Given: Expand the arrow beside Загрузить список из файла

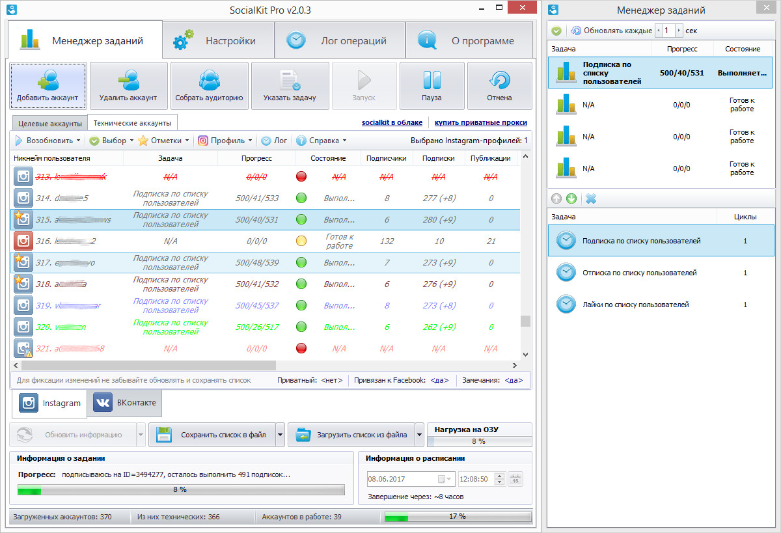Looking at the screenshot, I should tap(420, 435).
